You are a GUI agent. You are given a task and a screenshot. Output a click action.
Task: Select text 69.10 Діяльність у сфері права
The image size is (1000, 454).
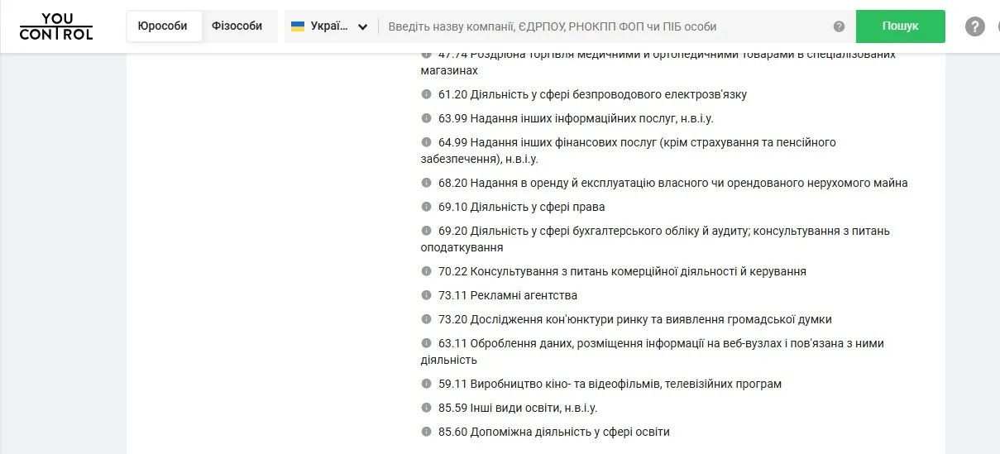point(521,207)
